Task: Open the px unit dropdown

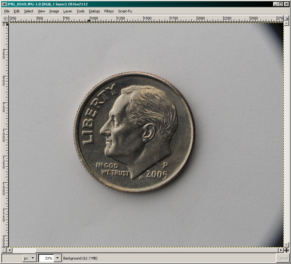Action: click(x=32, y=258)
